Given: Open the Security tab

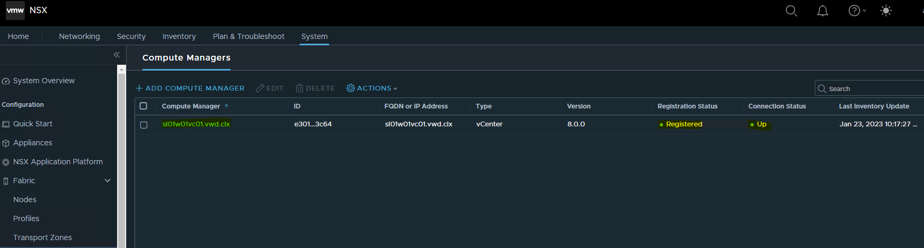Looking at the screenshot, I should coord(131,36).
